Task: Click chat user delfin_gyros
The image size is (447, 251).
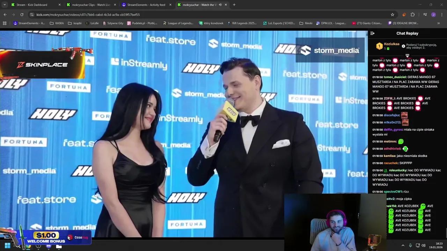Action: coord(393,130)
